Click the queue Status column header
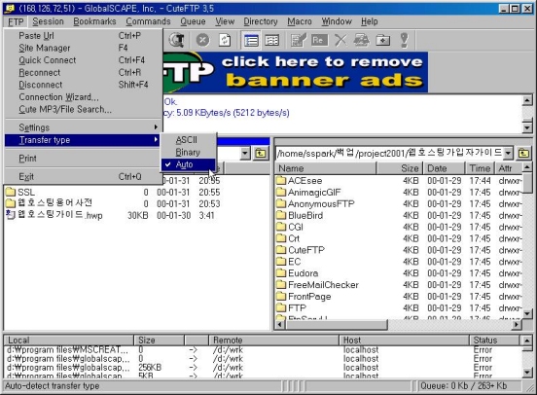This screenshot has height=395, width=537. click(x=494, y=341)
